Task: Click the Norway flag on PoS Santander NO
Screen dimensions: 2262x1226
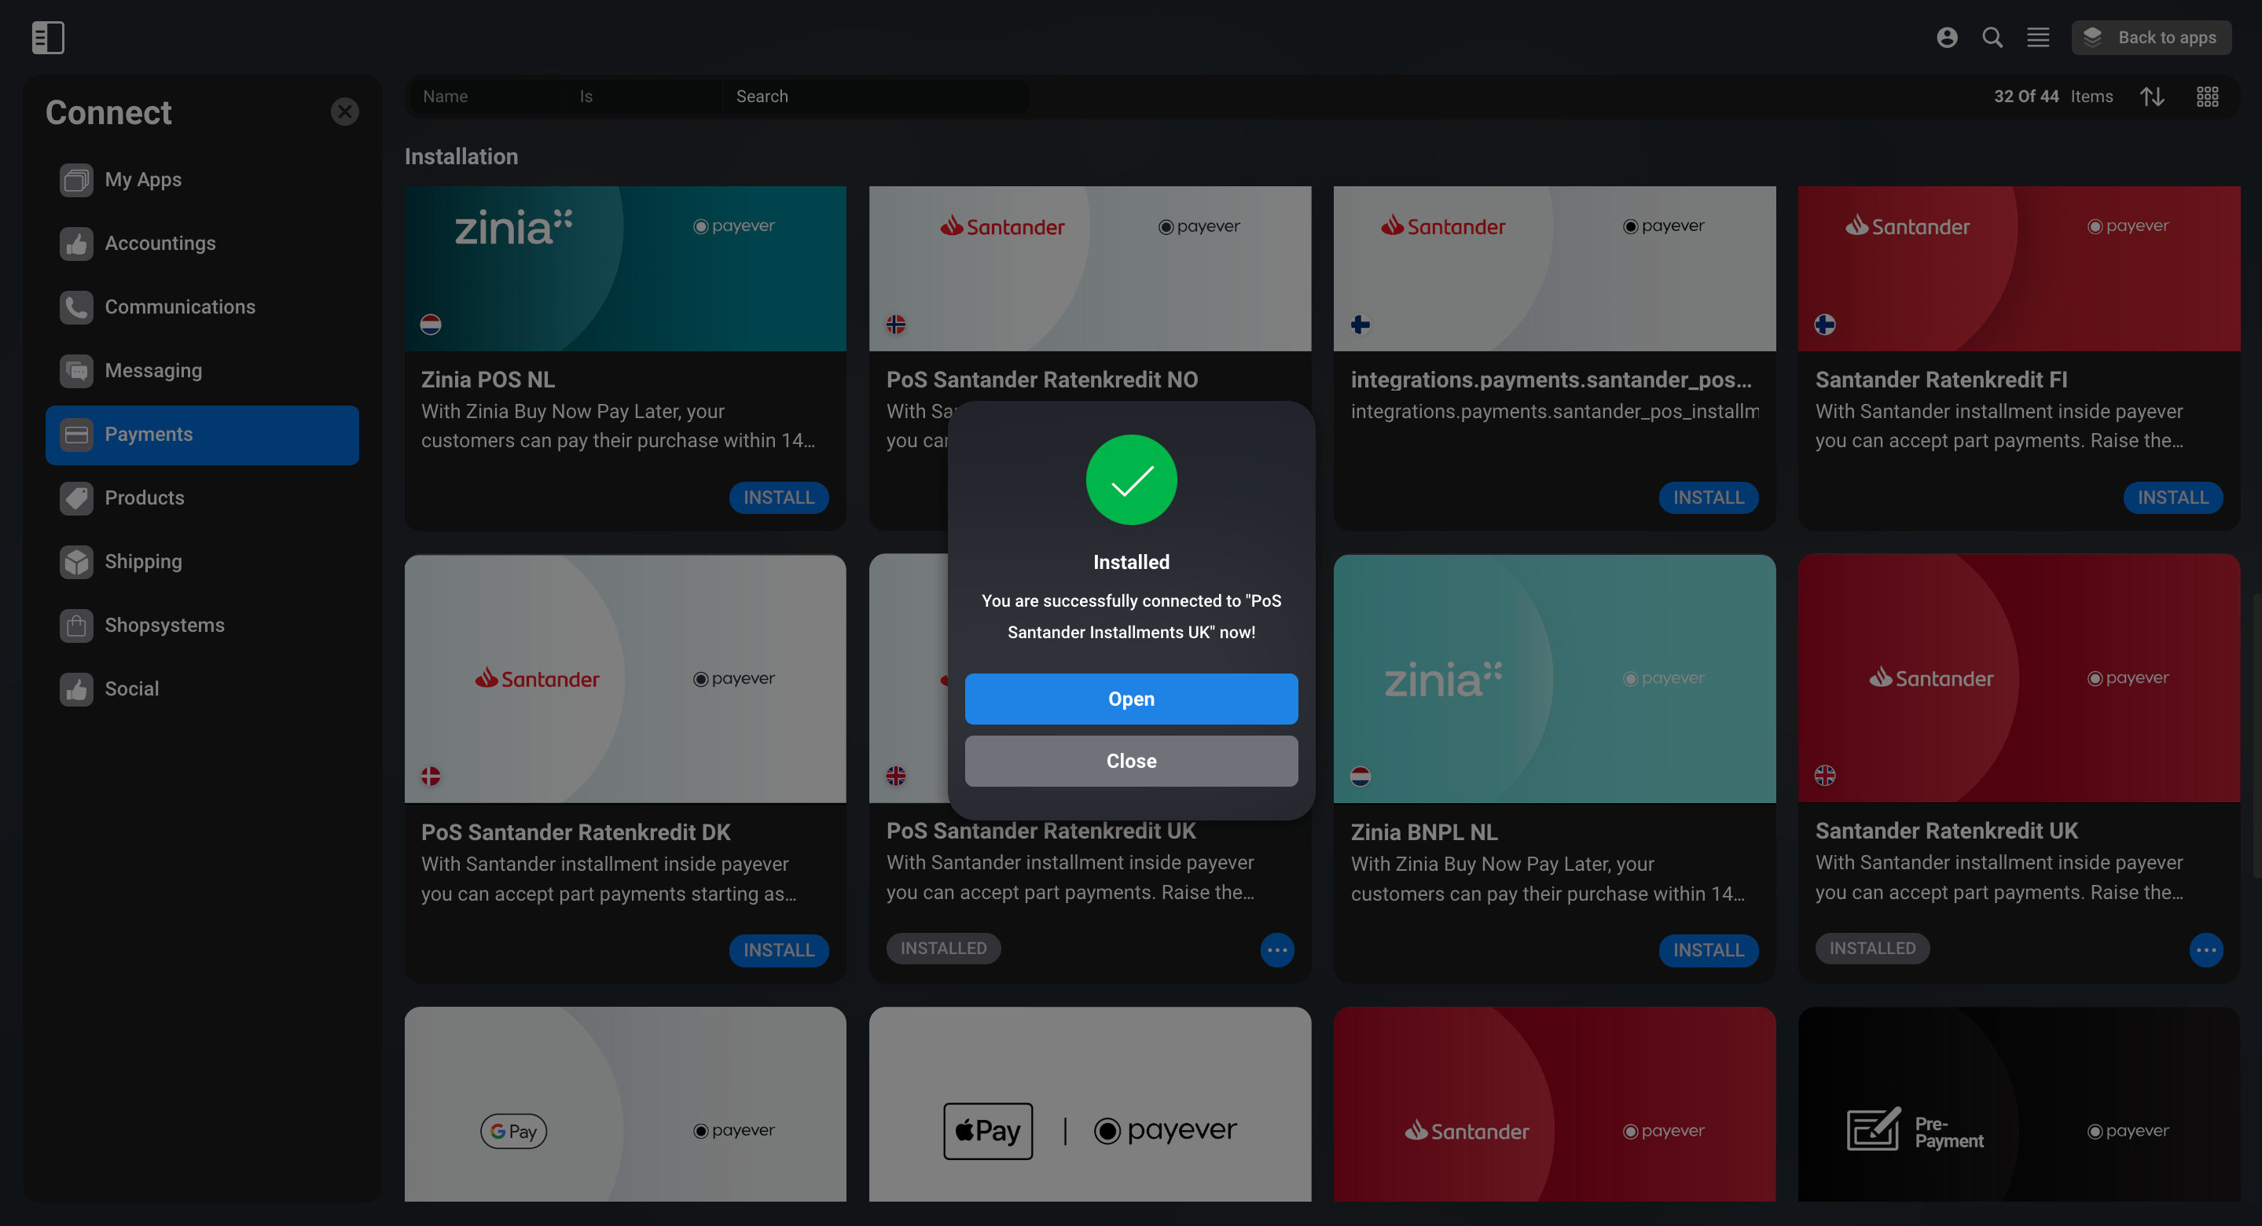Action: click(x=896, y=325)
